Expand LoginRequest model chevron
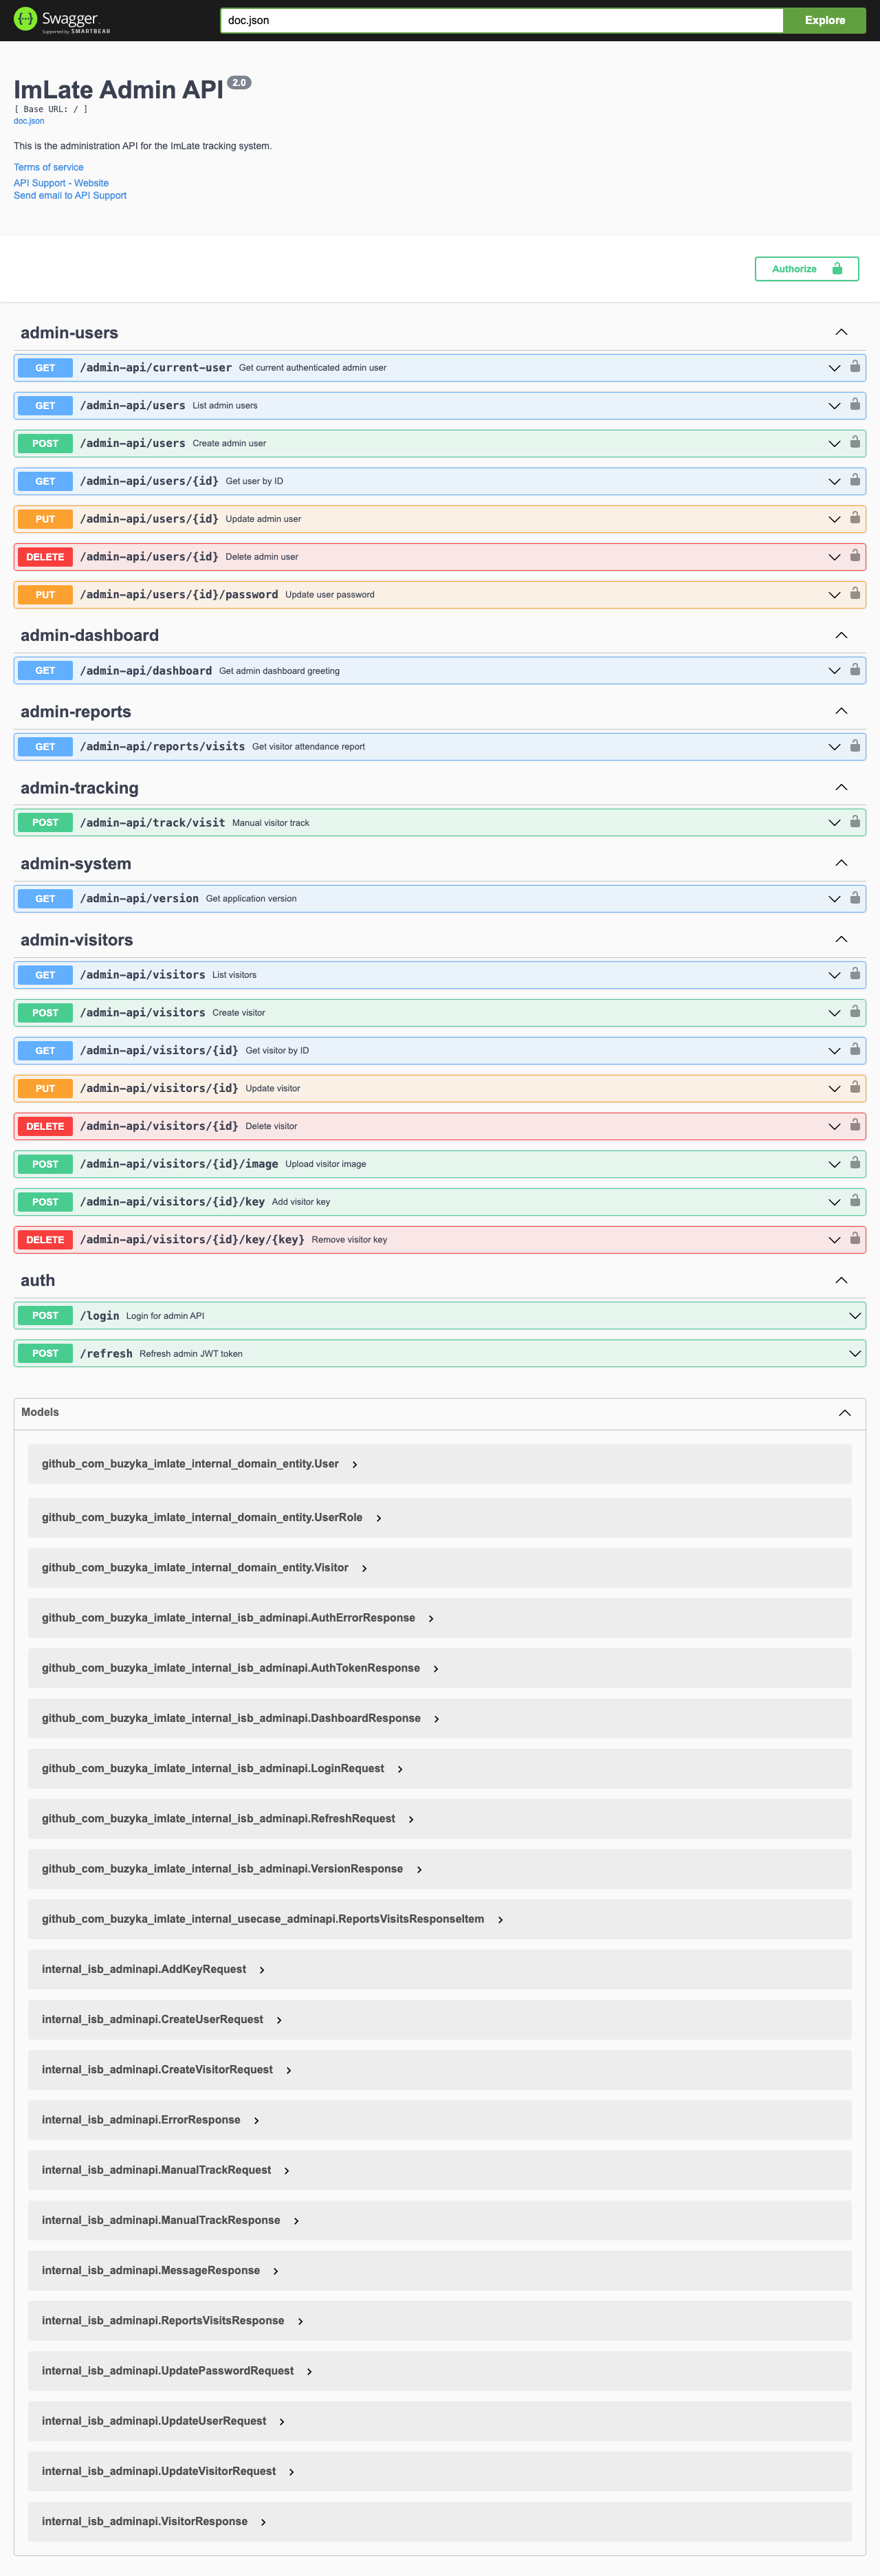880x2576 pixels. (400, 1769)
